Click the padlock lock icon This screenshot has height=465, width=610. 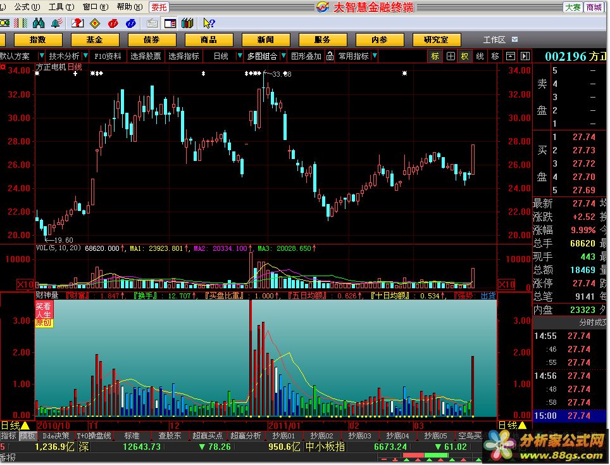(x=330, y=56)
